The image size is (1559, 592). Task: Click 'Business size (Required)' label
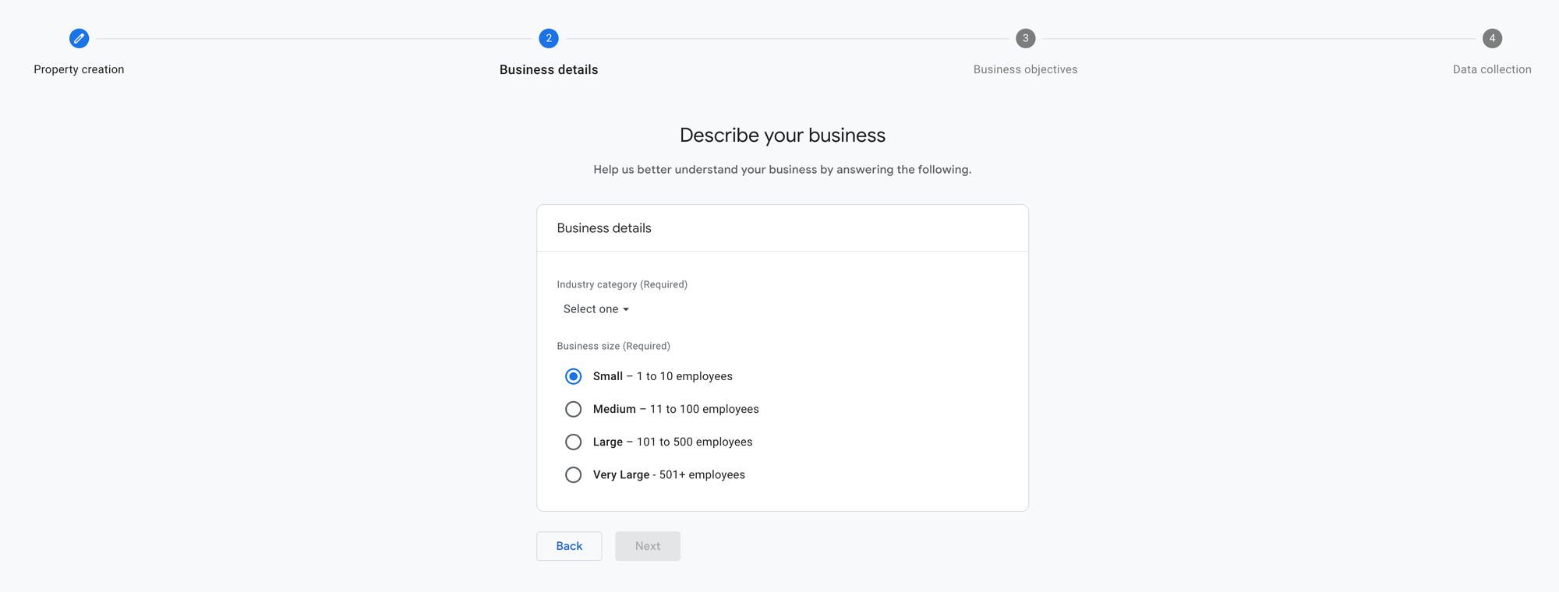[x=613, y=346]
